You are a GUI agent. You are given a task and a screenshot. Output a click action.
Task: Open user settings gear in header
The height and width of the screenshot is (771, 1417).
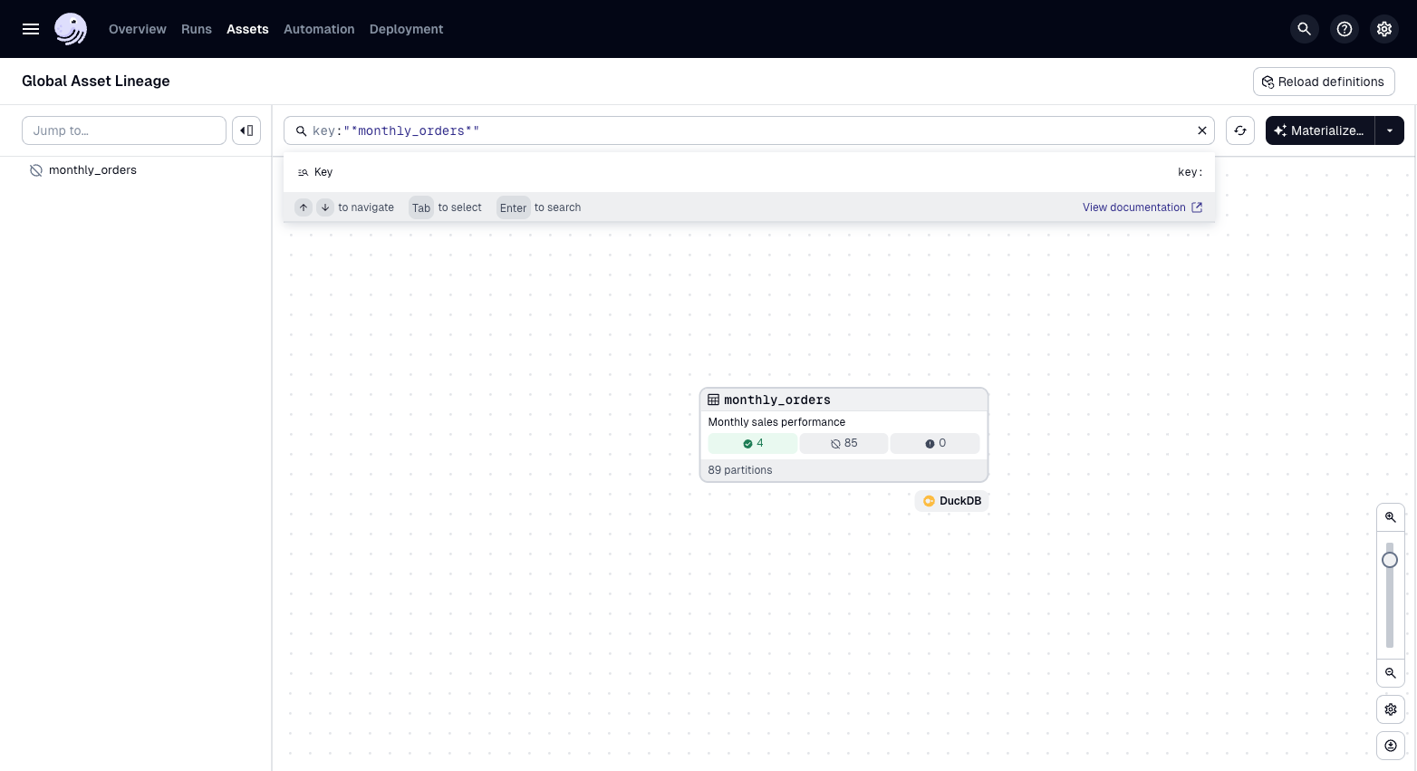[1384, 29]
